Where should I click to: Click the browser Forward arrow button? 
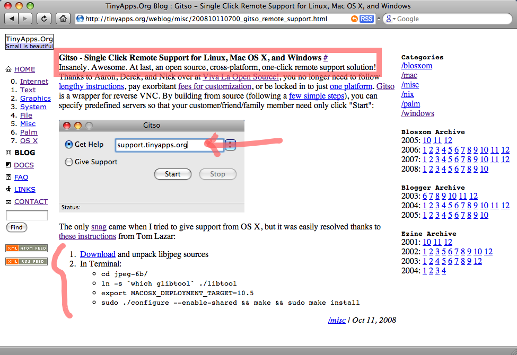[x=25, y=19]
